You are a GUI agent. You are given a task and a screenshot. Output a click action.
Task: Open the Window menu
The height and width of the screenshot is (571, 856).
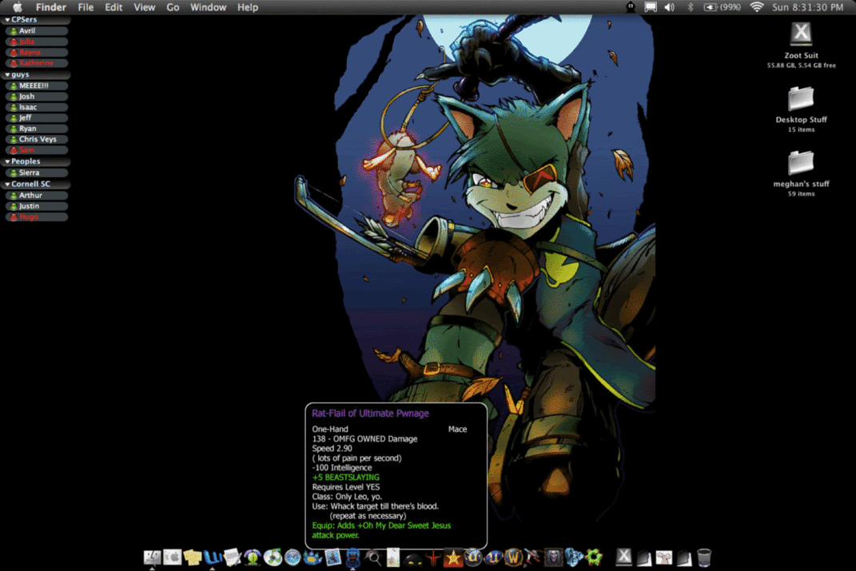pyautogui.click(x=208, y=7)
